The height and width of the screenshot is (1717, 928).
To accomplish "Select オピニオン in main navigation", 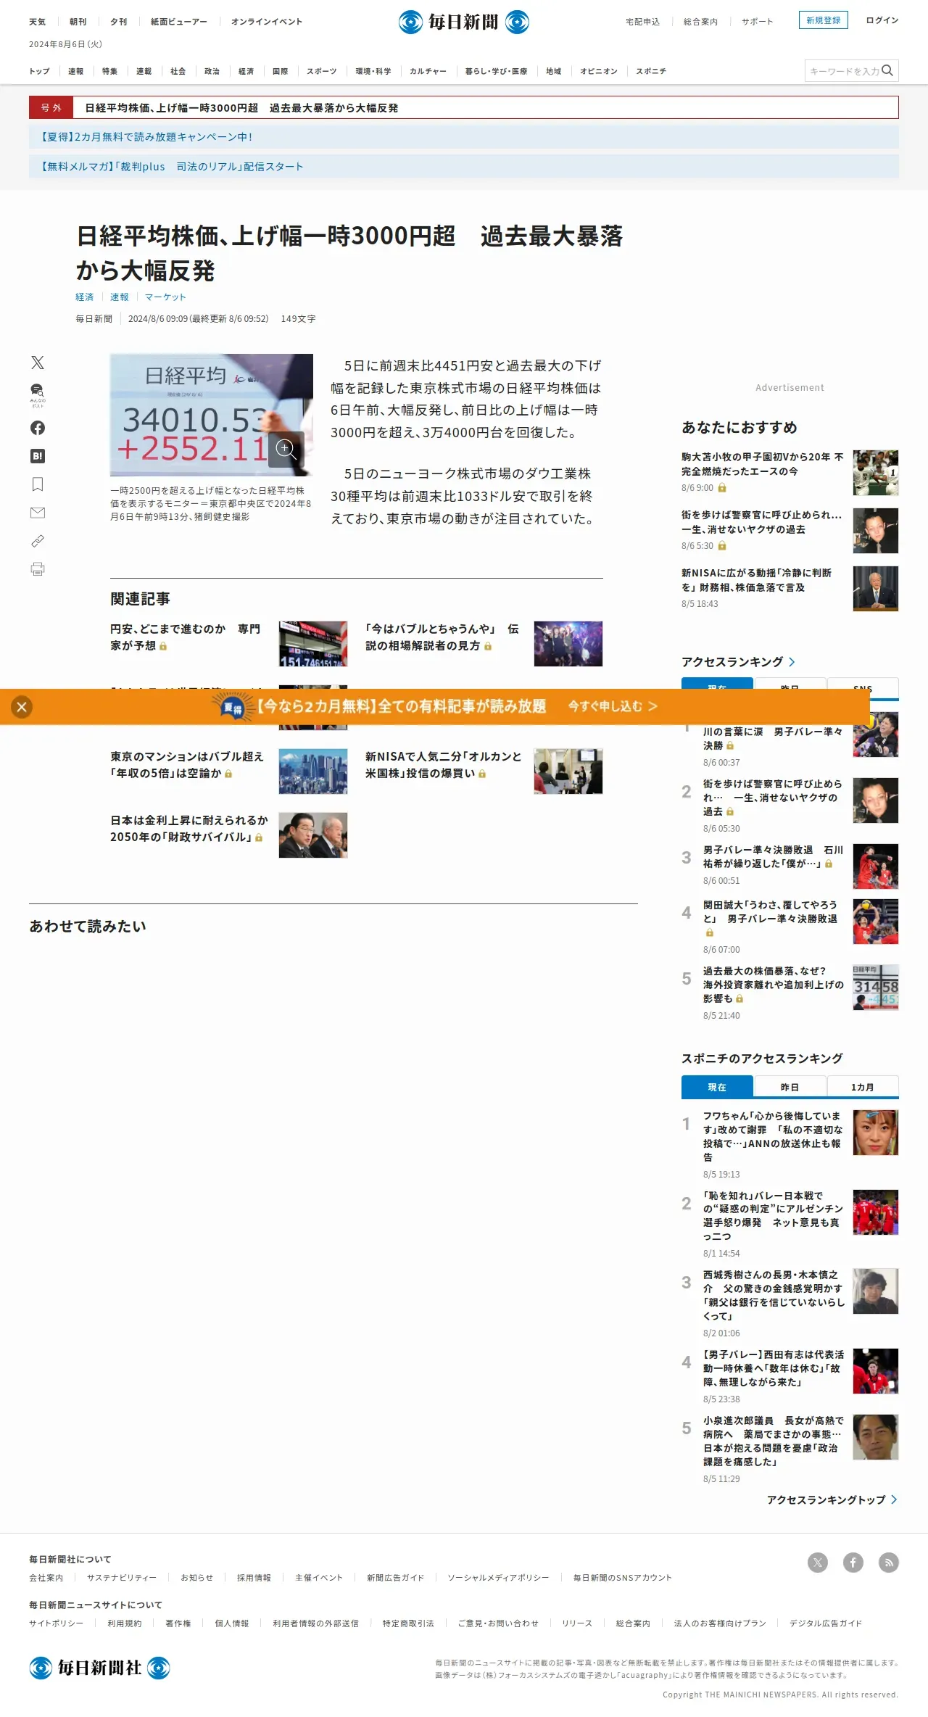I will point(599,71).
